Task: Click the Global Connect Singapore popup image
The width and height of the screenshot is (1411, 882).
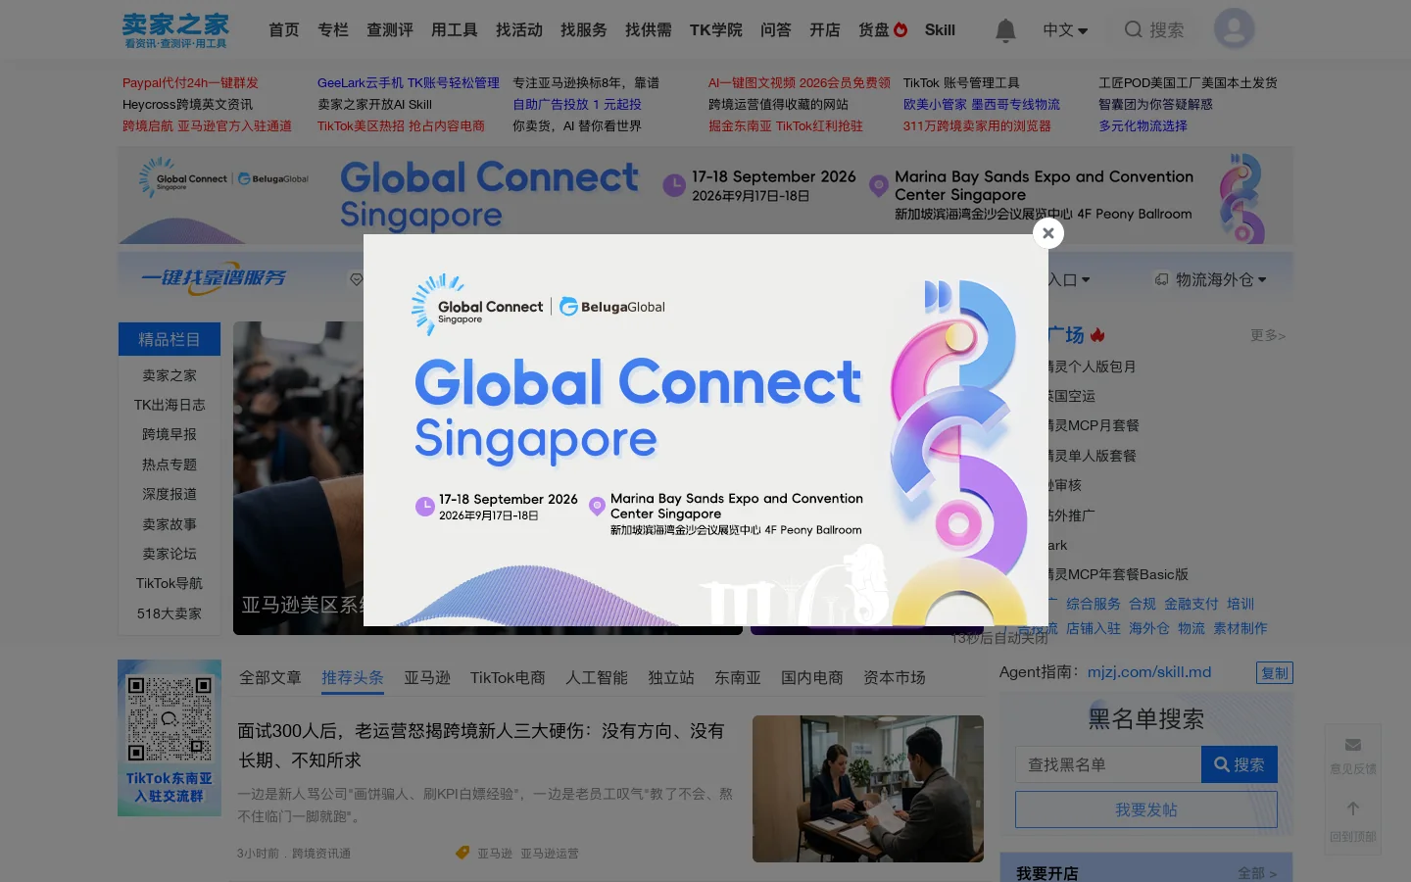Action: 705,430
